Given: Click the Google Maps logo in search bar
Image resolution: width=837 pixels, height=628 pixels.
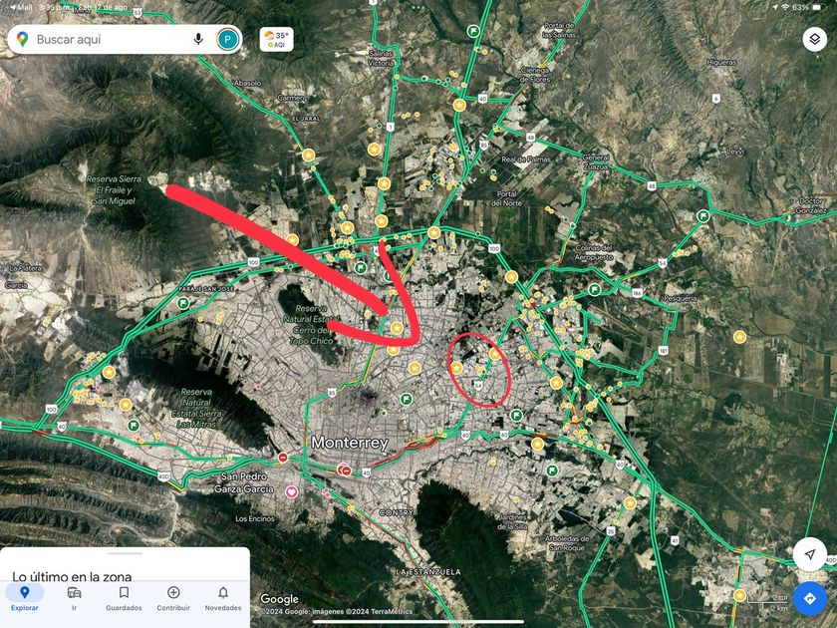Looking at the screenshot, I should (22, 39).
